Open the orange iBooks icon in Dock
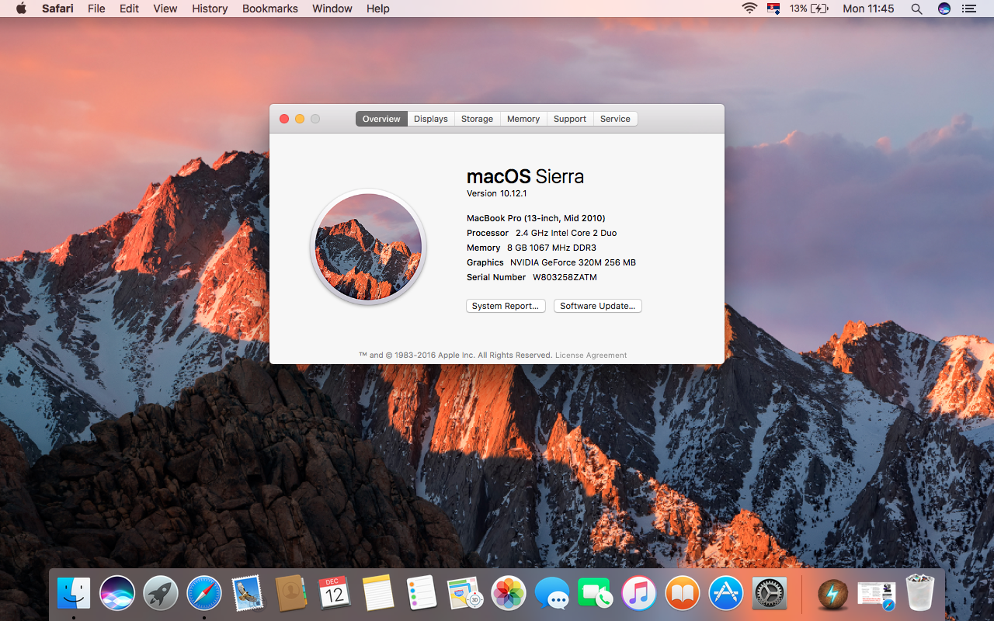The height and width of the screenshot is (621, 994). pos(683,594)
